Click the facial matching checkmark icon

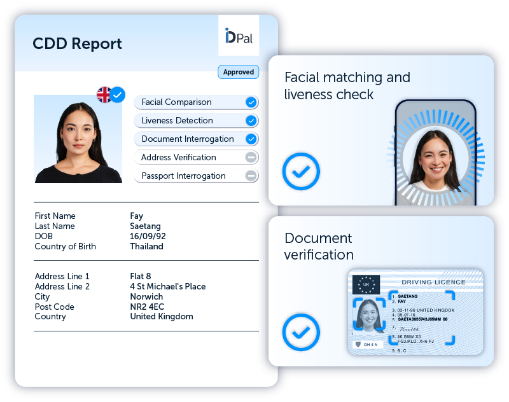tap(301, 171)
